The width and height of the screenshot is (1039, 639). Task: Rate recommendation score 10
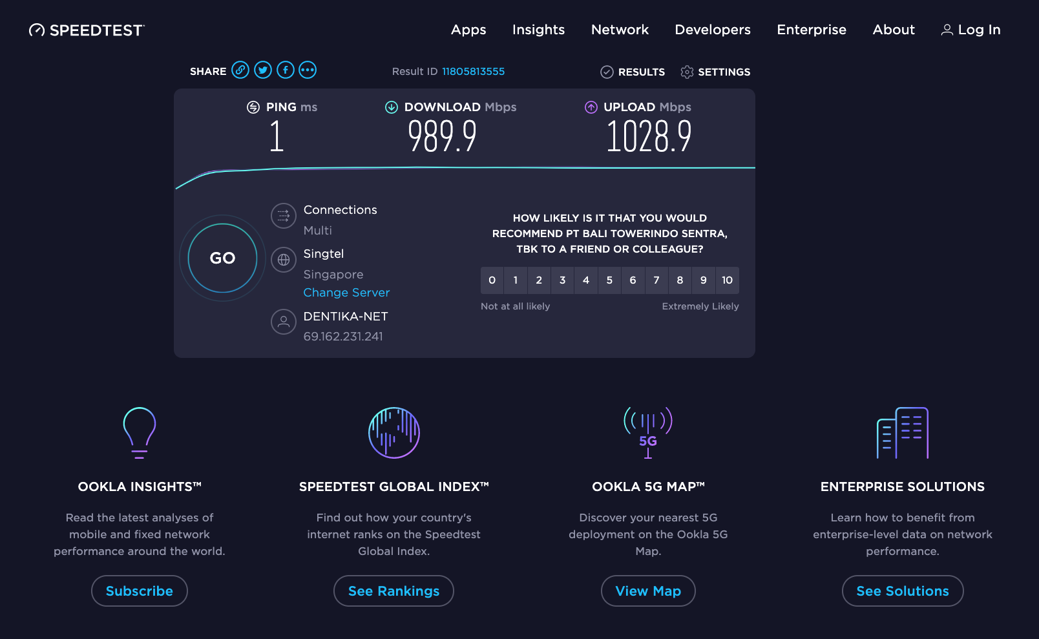(728, 280)
